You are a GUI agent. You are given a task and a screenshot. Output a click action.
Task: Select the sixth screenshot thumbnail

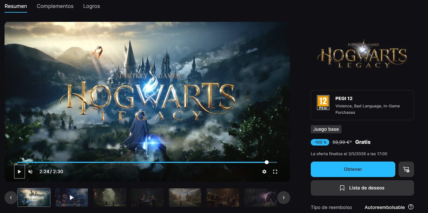223,198
